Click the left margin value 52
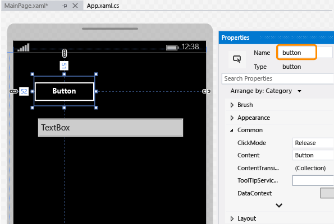Screen dimensions: 334x224 pos(24,91)
